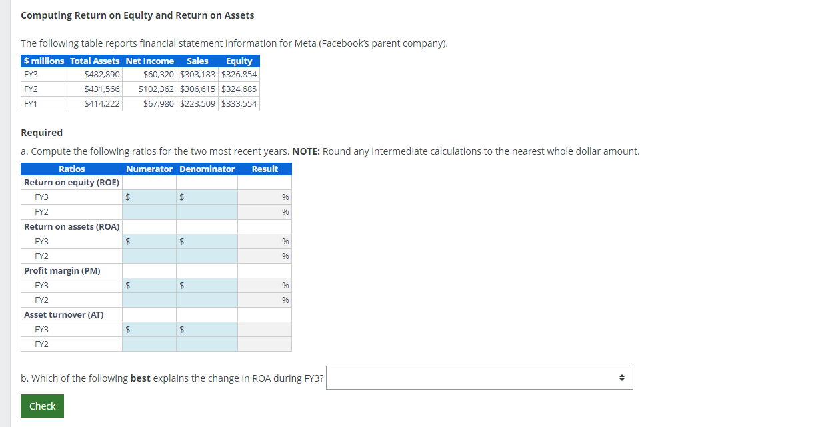Image resolution: width=832 pixels, height=427 pixels.
Task: Select the Asset turnover FY2 numerator cell
Action: tap(148, 344)
